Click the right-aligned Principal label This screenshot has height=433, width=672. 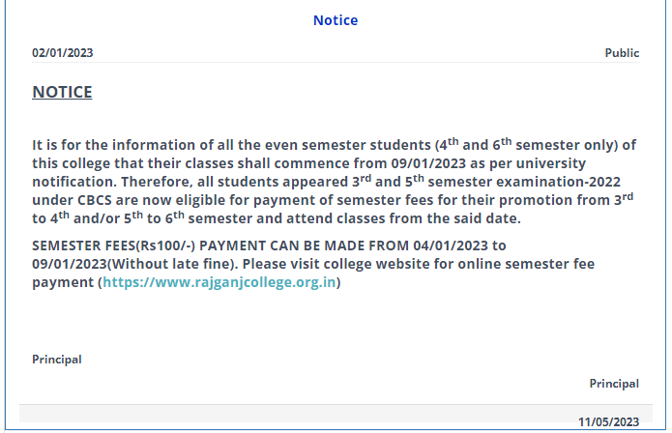[614, 384]
